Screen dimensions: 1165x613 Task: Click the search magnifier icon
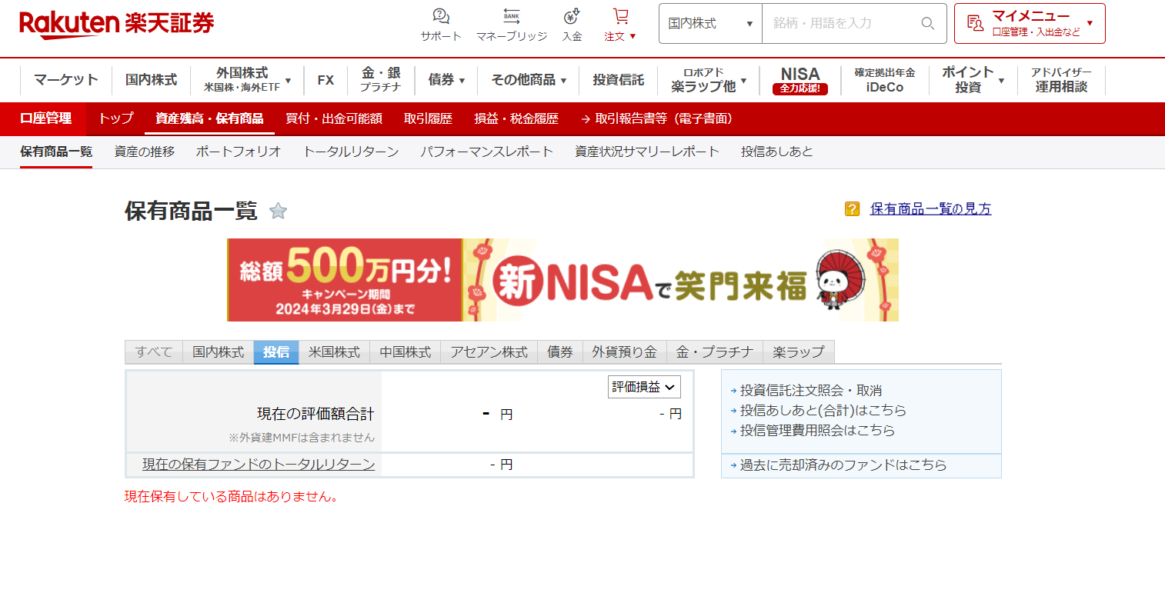coord(928,24)
